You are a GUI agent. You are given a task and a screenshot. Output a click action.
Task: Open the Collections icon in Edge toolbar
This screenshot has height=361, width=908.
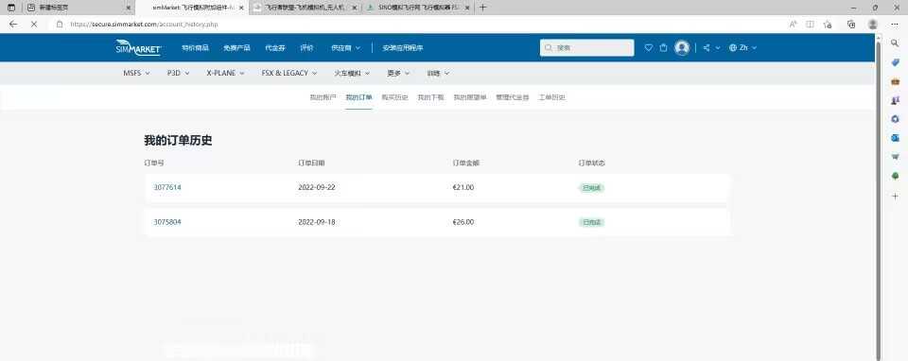[850, 25]
